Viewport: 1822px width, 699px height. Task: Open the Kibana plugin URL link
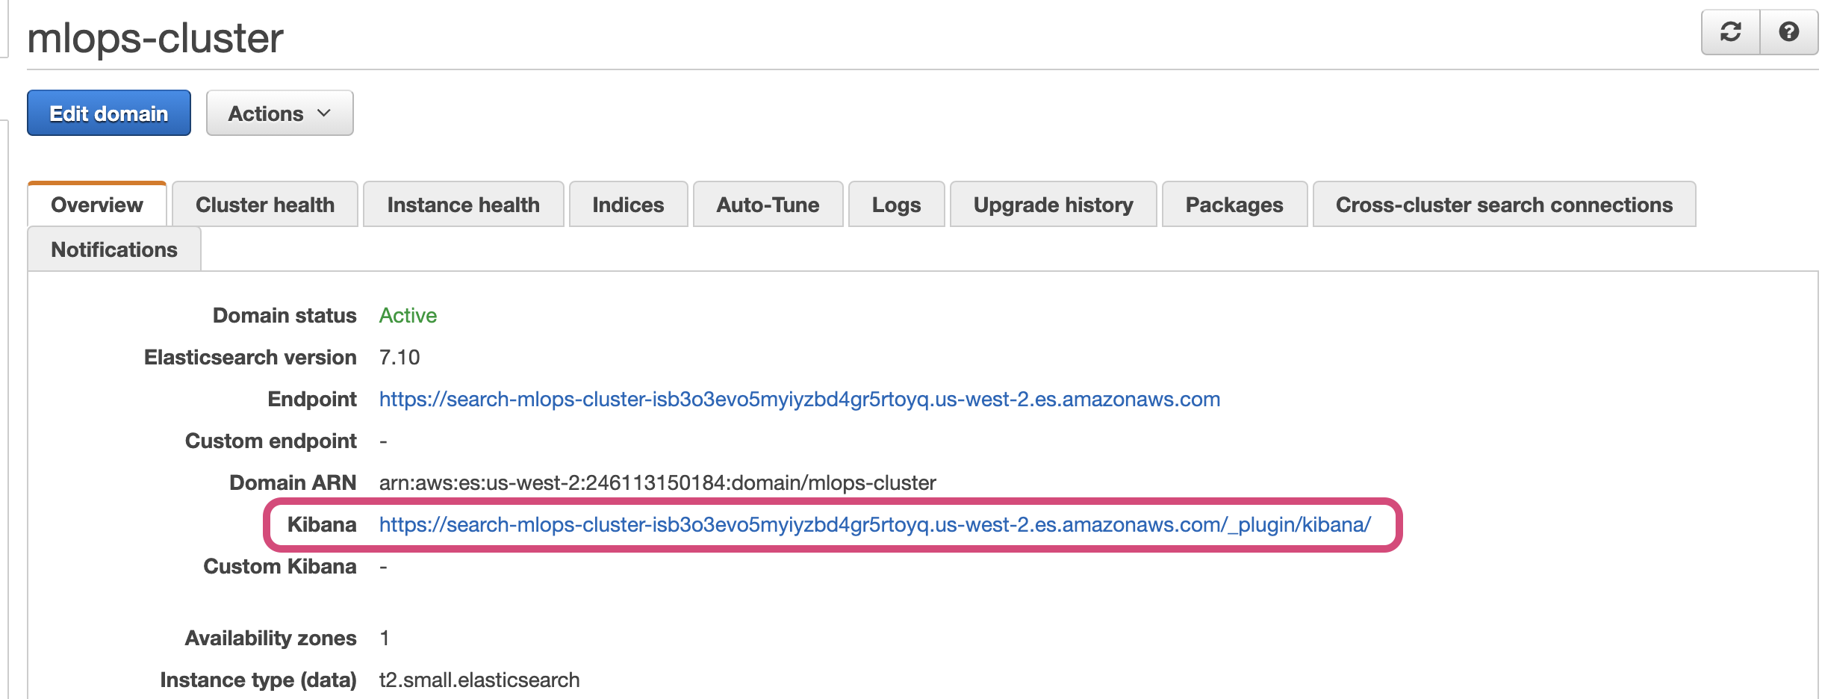874,525
